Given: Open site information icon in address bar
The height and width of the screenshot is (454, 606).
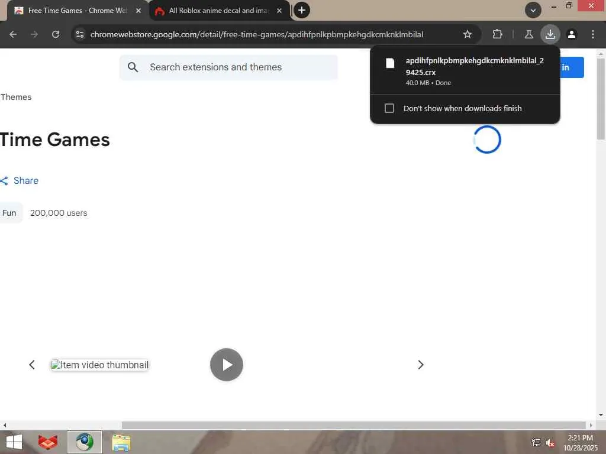Looking at the screenshot, I should [80, 34].
